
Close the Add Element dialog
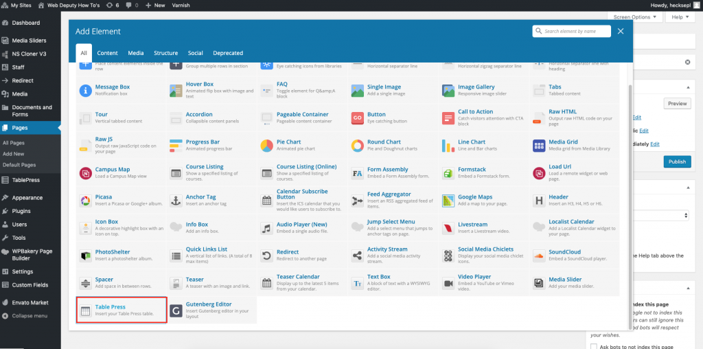(x=621, y=31)
